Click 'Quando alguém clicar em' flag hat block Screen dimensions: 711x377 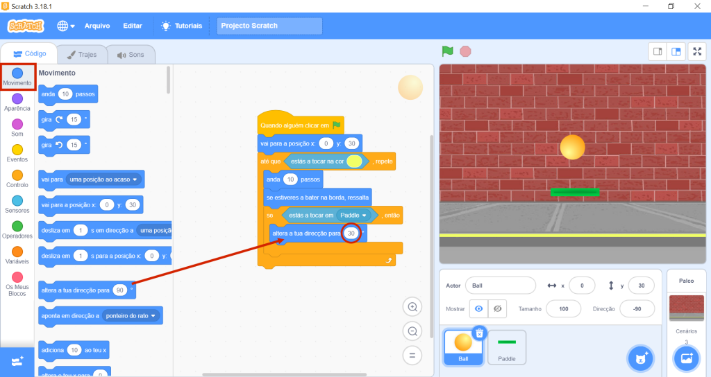(300, 123)
